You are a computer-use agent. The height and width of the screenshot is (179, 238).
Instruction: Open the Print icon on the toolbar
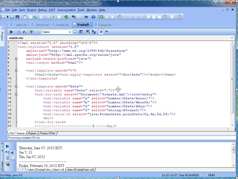click(x=86, y=17)
